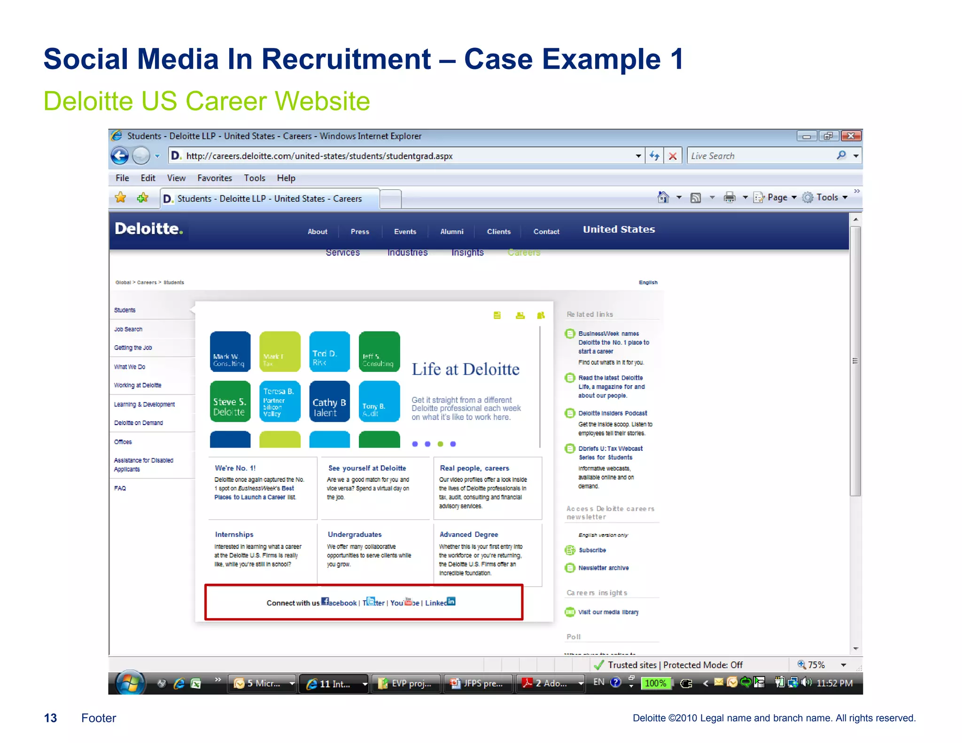Switch to the EVP proj... taskbar item
This screenshot has width=962, height=743.
point(406,683)
